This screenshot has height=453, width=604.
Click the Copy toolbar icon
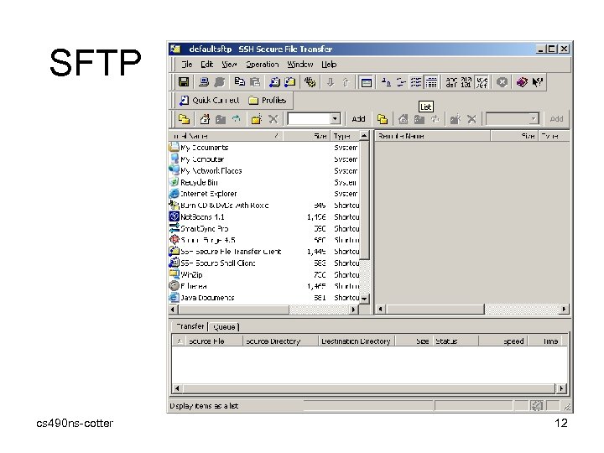240,82
